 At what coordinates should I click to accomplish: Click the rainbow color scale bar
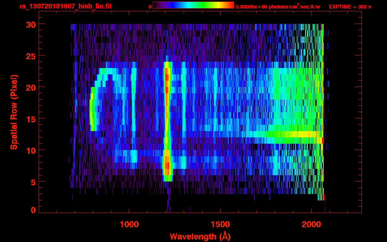pyautogui.click(x=193, y=5)
